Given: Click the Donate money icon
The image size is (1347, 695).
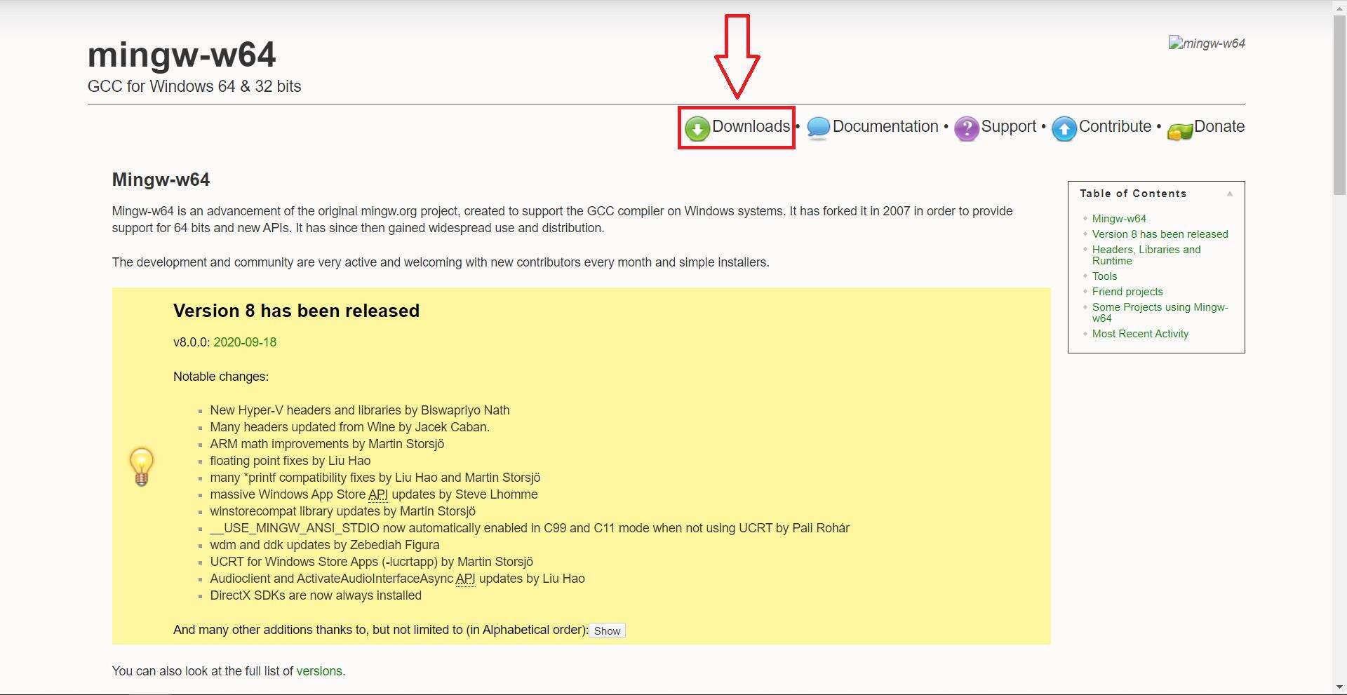Looking at the screenshot, I should [1179, 131].
